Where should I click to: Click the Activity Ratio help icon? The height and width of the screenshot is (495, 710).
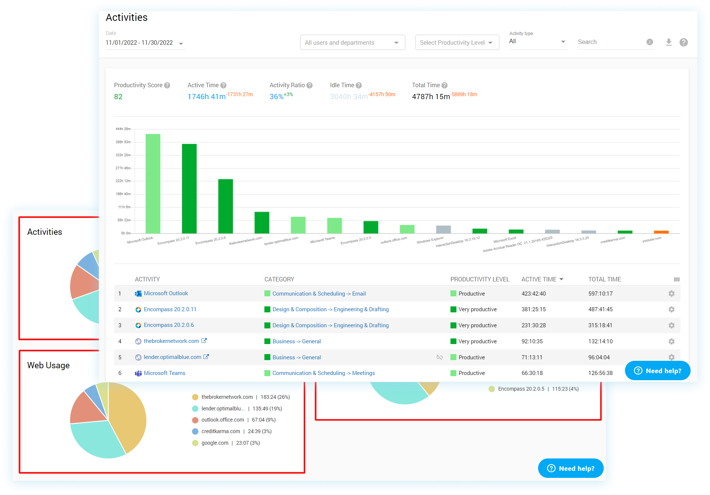[310, 85]
